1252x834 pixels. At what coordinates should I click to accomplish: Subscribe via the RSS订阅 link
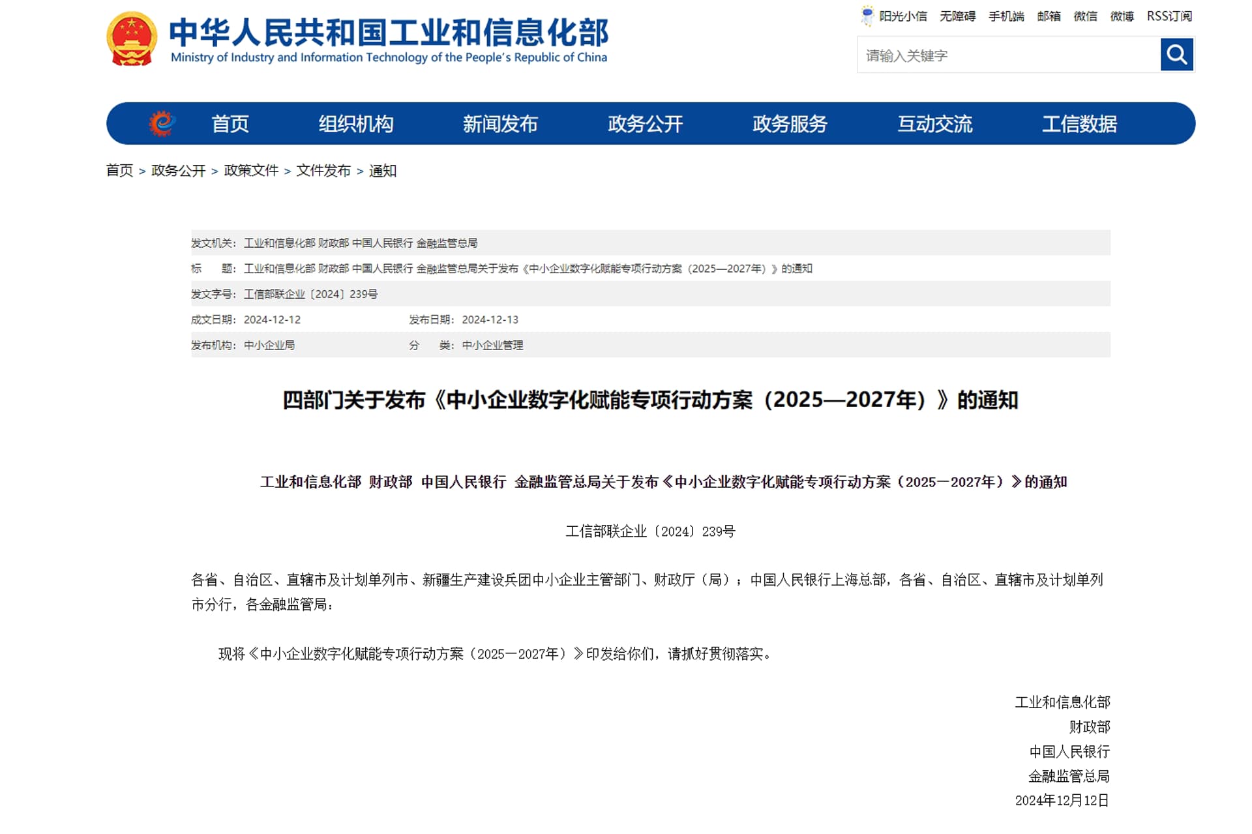1169,16
